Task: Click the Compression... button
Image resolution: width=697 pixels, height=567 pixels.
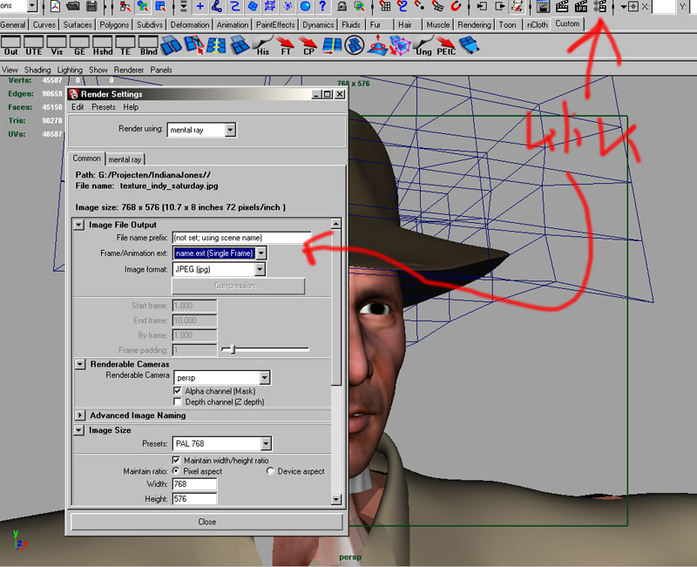Action: tap(238, 286)
